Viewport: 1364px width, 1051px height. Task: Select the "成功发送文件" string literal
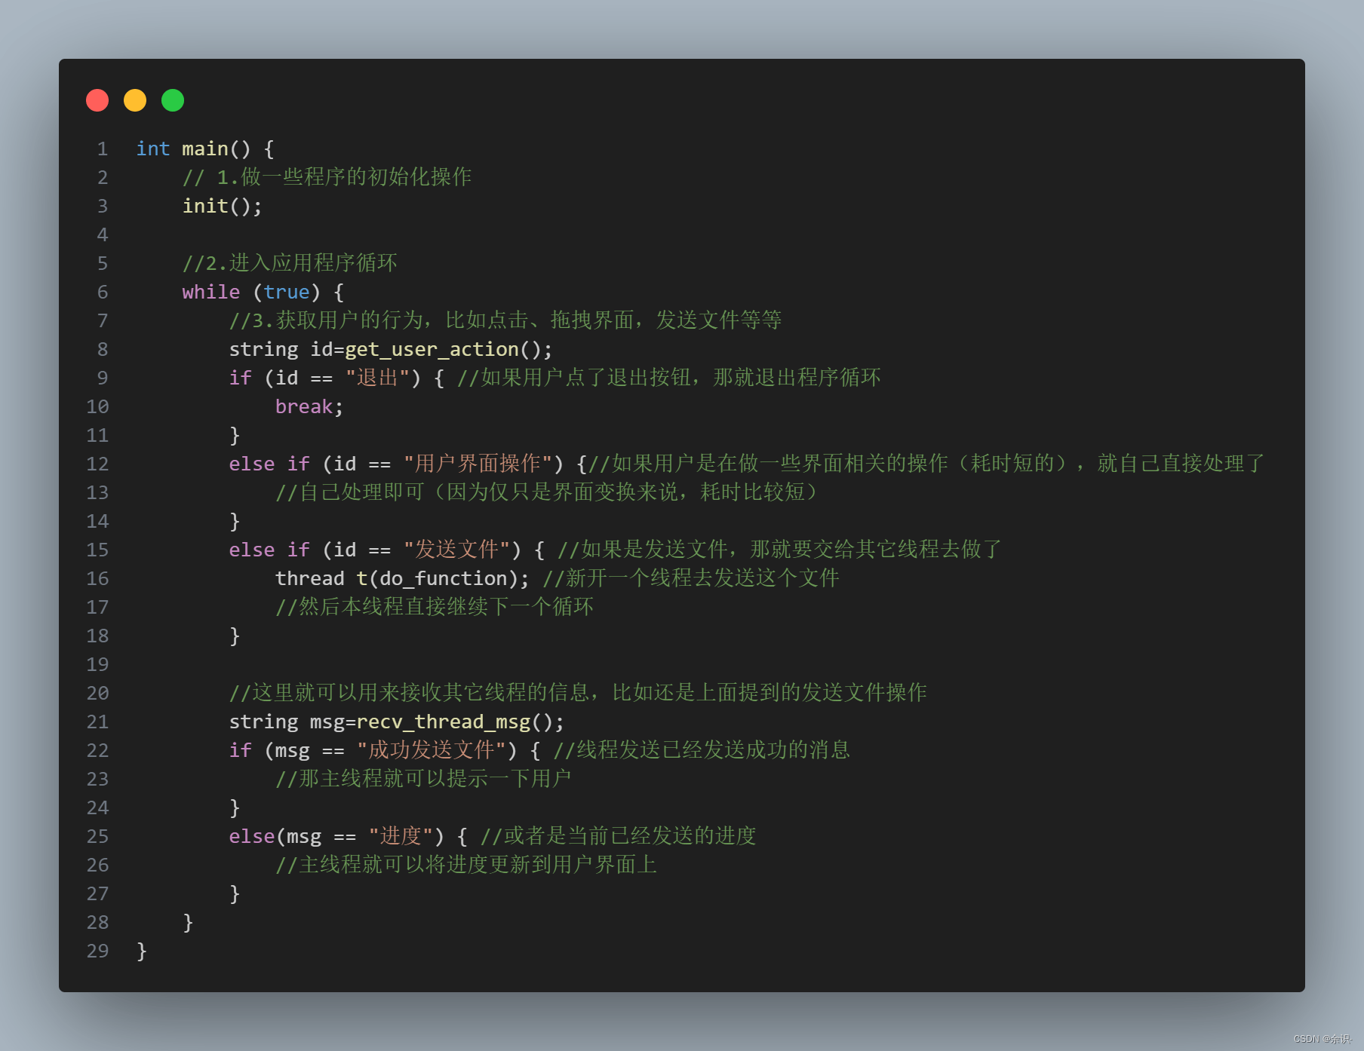tap(432, 750)
